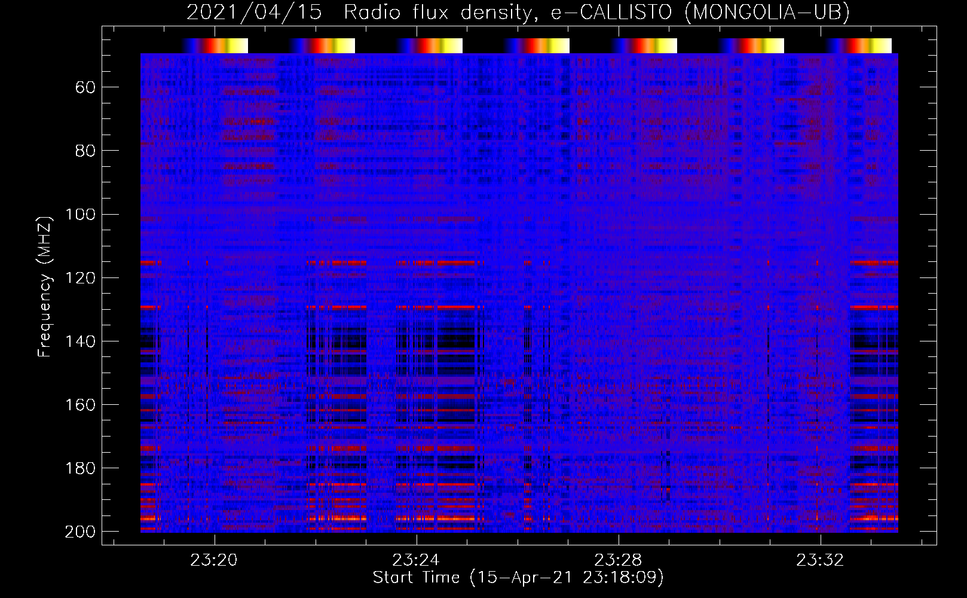Click the 200 MHz frequency tick label
The height and width of the screenshot is (598, 967).
(80, 532)
